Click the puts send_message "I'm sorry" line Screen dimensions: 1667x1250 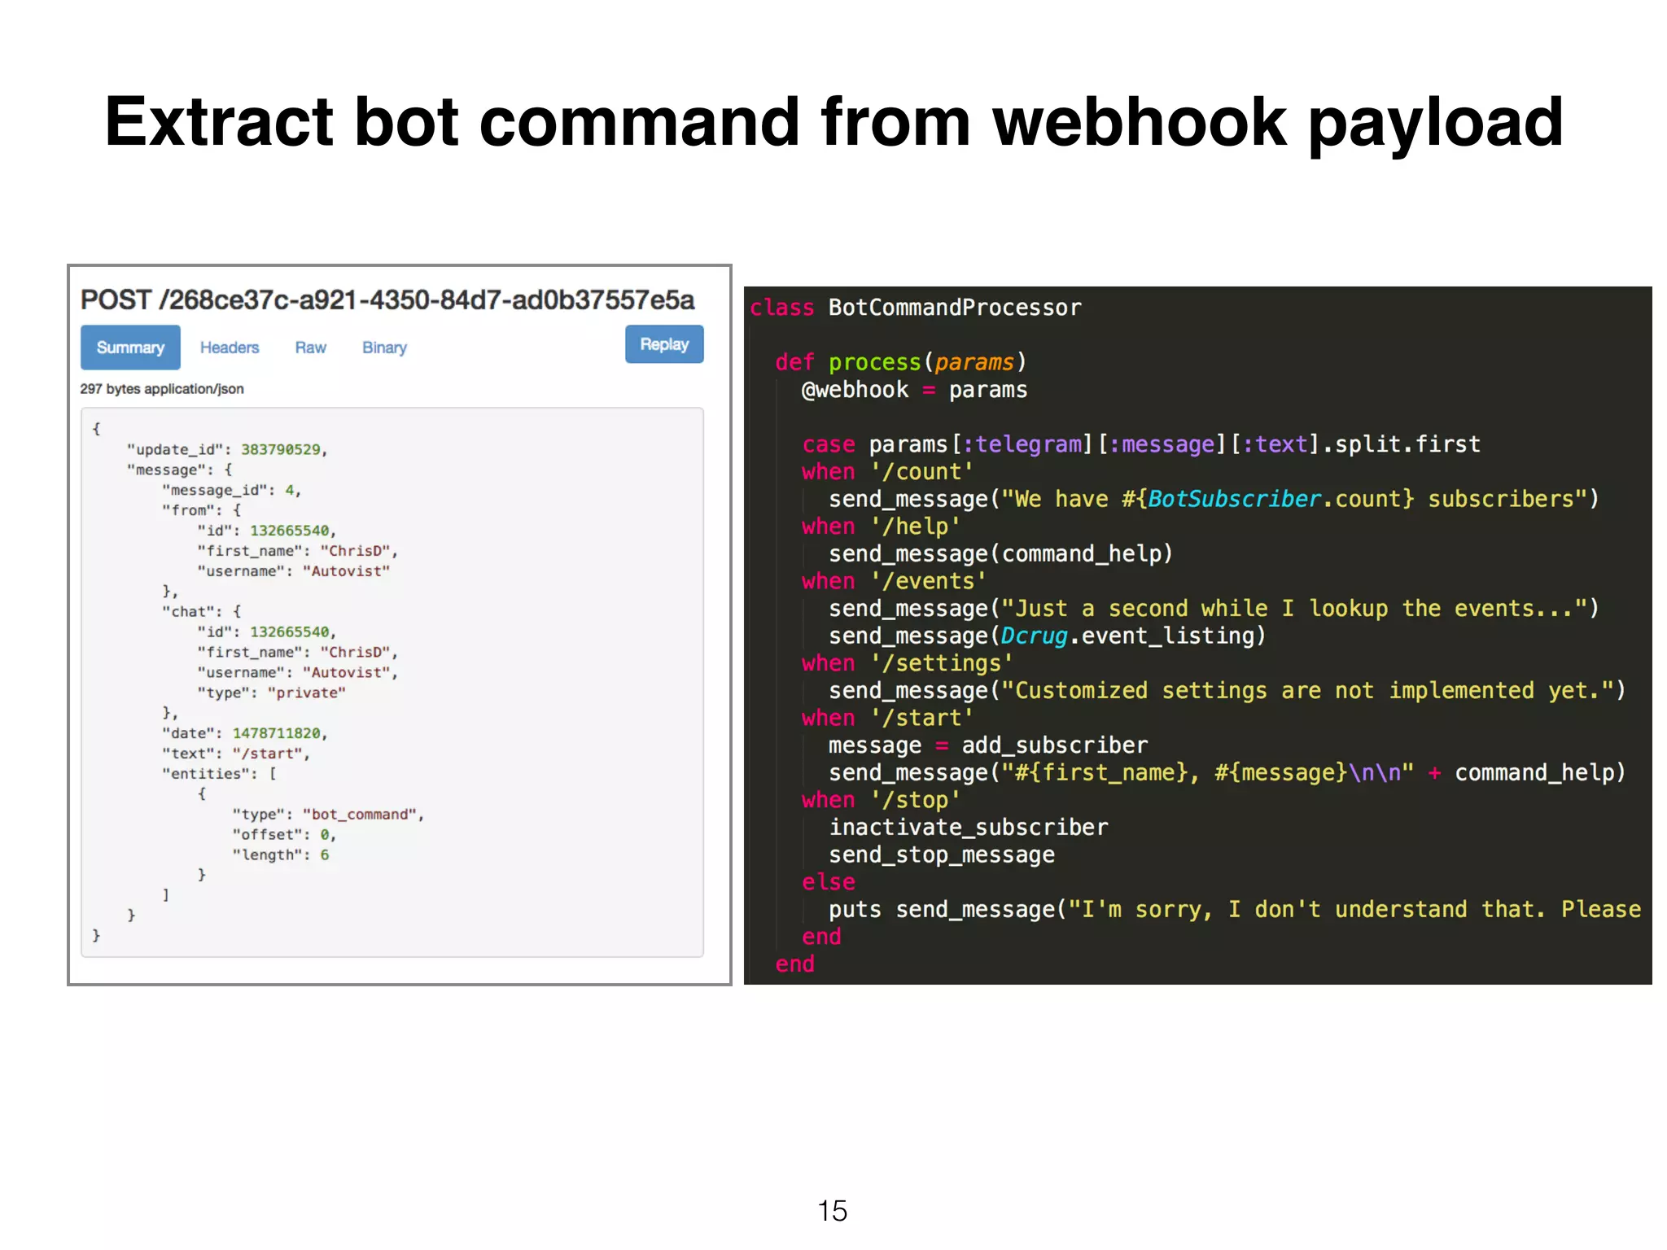1235,910
